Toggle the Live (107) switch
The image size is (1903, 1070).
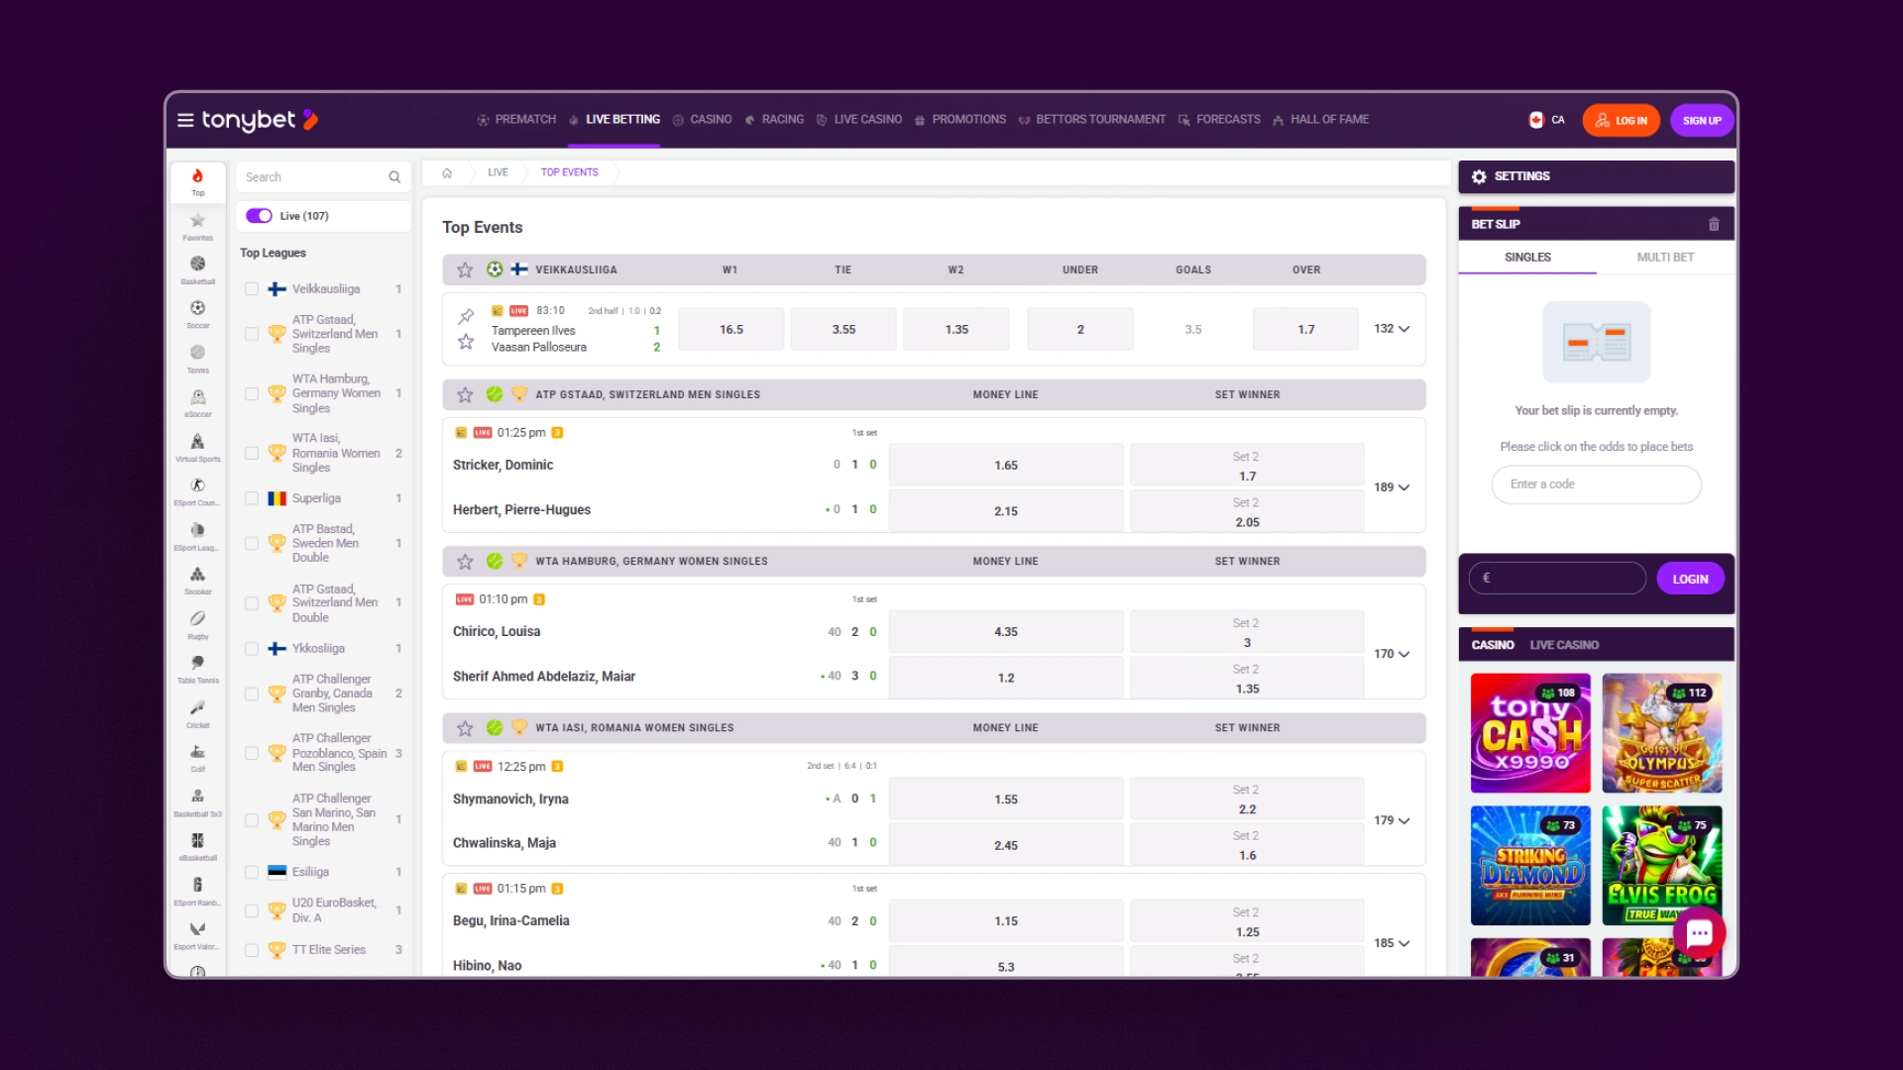click(260, 216)
